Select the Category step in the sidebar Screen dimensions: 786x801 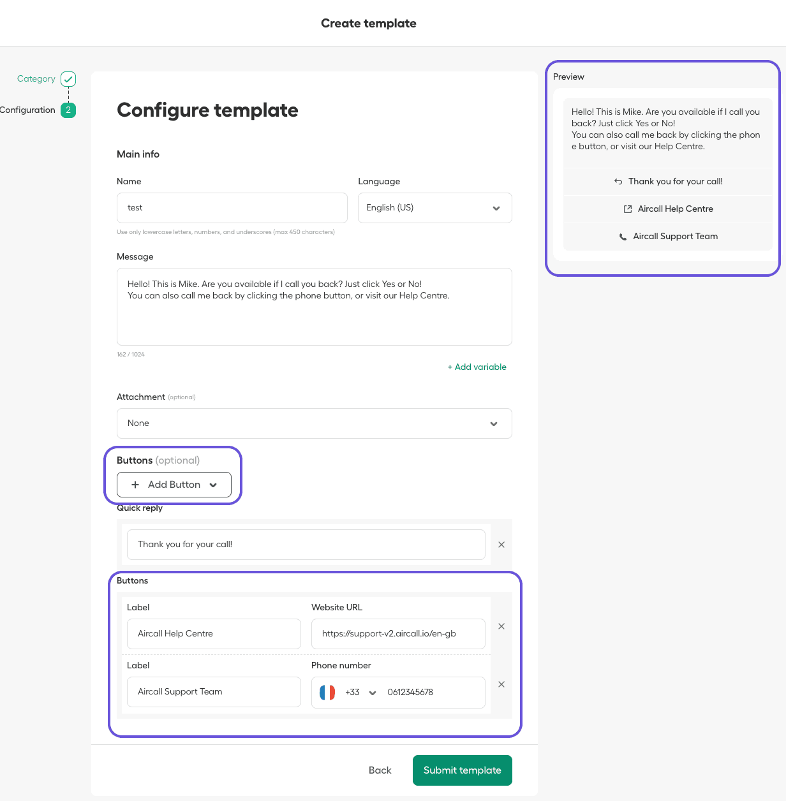coord(36,78)
